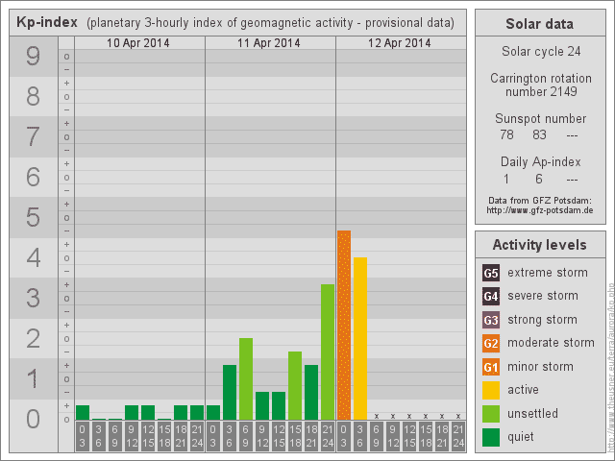The image size is (615, 461).
Task: Select the 10 Apr 2014 date header
Action: (139, 43)
